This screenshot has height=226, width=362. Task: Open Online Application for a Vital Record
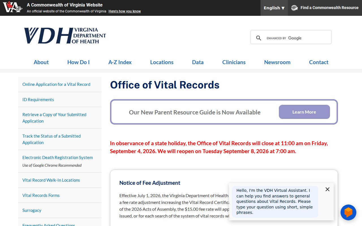pos(56,84)
